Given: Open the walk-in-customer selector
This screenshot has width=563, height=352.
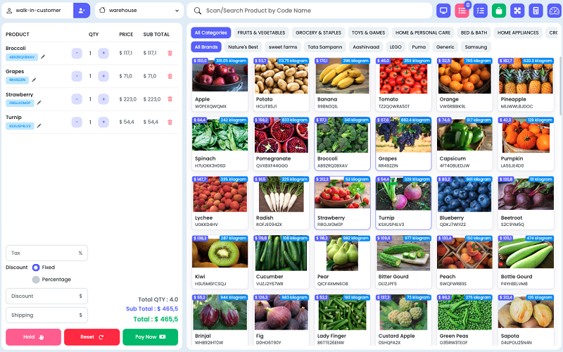Looking at the screenshot, I should point(38,11).
